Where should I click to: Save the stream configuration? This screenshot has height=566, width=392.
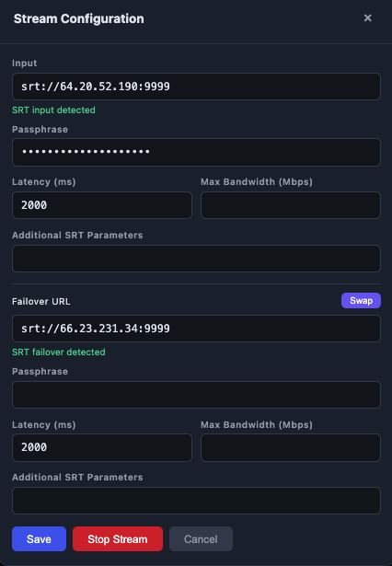coord(39,539)
